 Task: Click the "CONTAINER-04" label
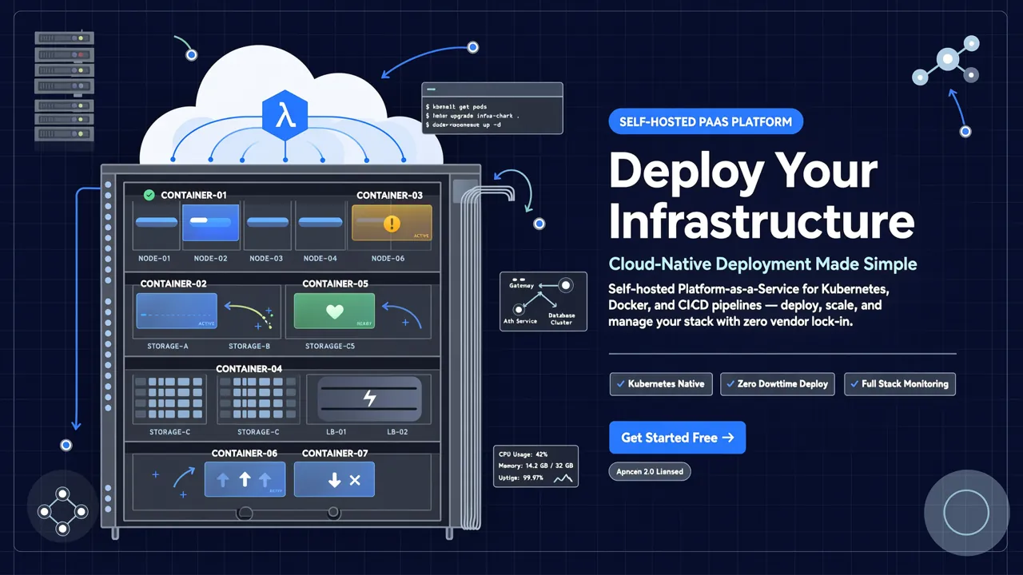tap(249, 369)
